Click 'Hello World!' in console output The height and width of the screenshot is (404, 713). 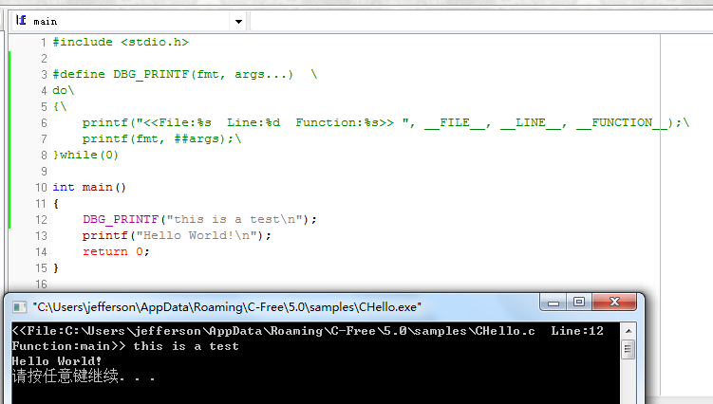[x=57, y=361]
